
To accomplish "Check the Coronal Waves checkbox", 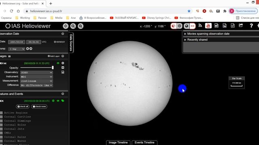I will click(1, 141).
